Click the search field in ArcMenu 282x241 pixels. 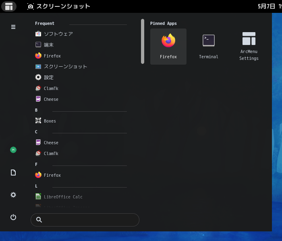coord(85,220)
